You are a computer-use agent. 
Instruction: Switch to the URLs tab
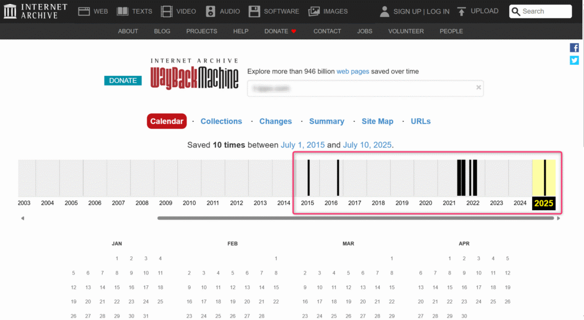coord(420,121)
